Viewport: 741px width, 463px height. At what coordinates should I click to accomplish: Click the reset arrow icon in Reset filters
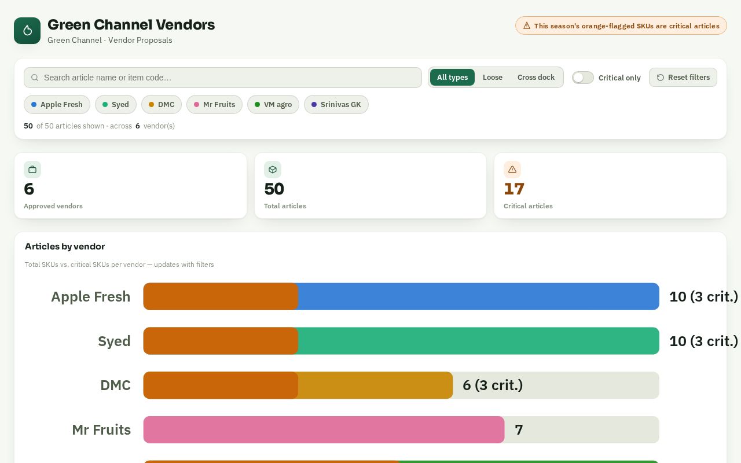click(661, 78)
